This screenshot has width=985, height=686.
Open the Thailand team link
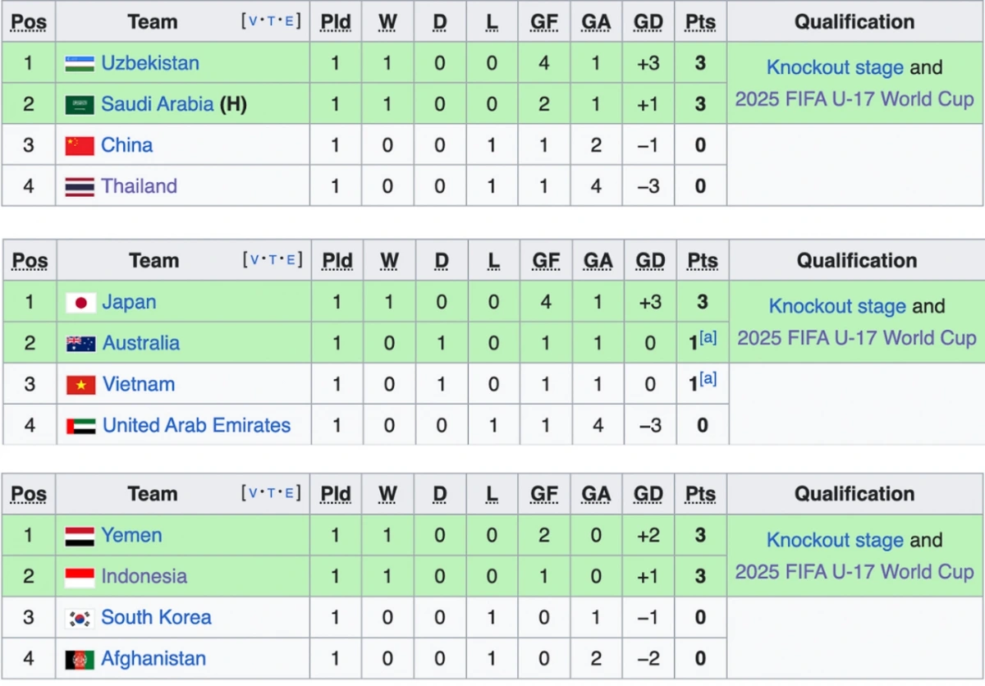(x=139, y=186)
